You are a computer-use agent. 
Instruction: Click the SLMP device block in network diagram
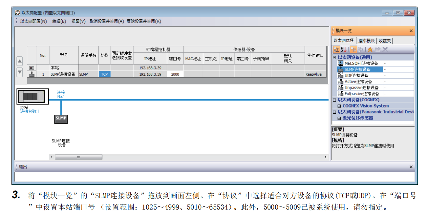61,118
